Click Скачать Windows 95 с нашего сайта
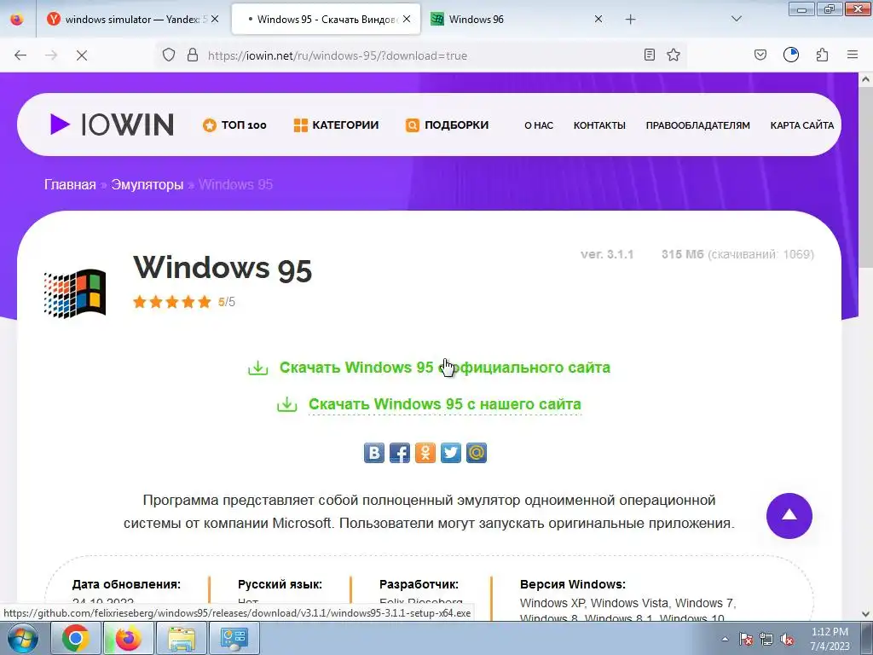The width and height of the screenshot is (873, 655). pyautogui.click(x=430, y=404)
